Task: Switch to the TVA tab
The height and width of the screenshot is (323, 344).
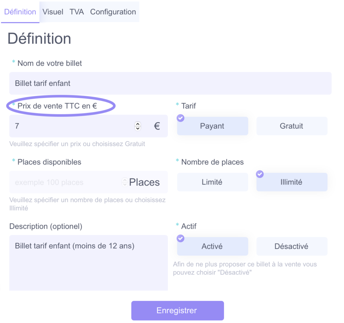Action: 77,12
